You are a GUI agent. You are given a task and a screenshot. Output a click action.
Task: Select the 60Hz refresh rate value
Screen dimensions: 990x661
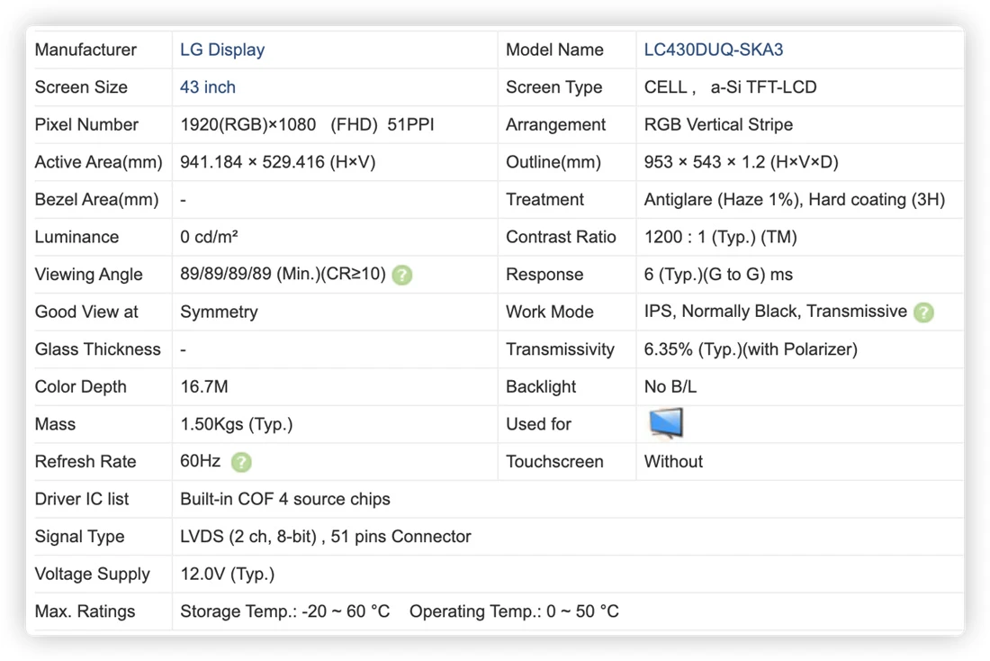click(x=200, y=461)
